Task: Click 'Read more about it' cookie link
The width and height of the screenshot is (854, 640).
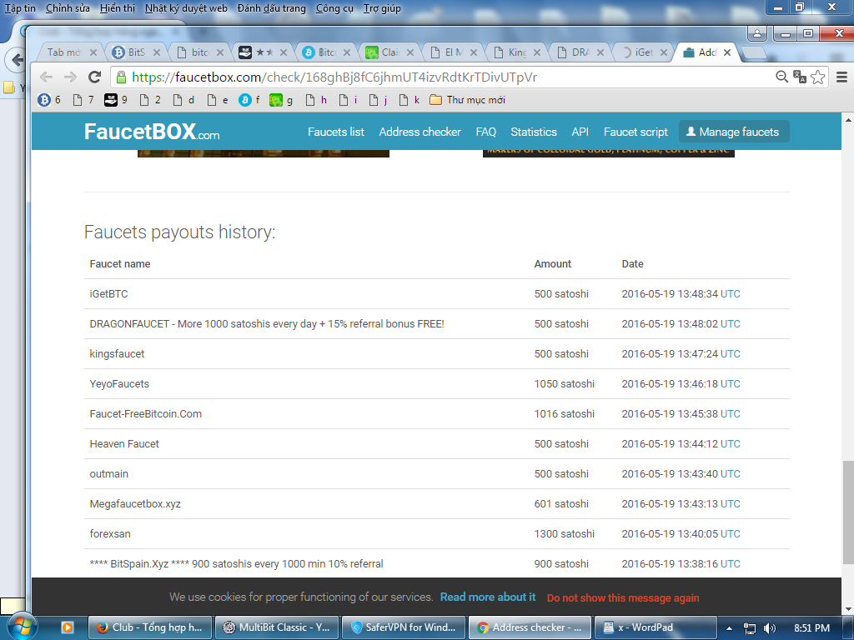Action: (x=487, y=597)
